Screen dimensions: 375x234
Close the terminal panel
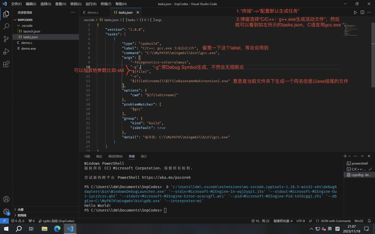(369, 156)
